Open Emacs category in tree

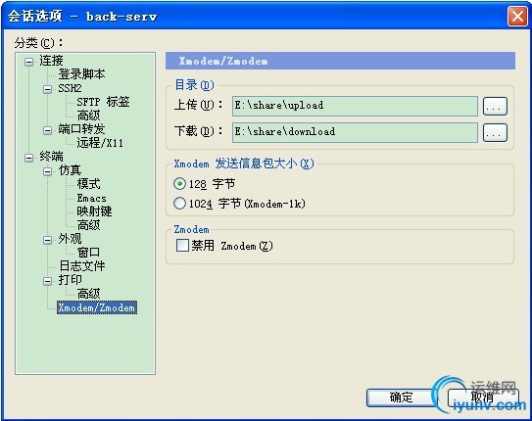pyautogui.click(x=92, y=198)
